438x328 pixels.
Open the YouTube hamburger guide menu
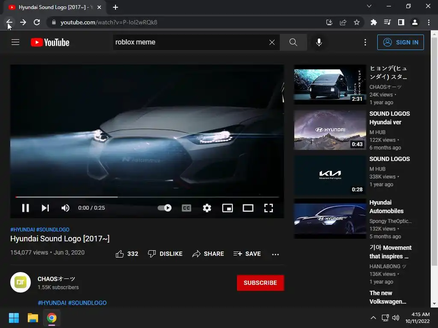[x=15, y=42]
